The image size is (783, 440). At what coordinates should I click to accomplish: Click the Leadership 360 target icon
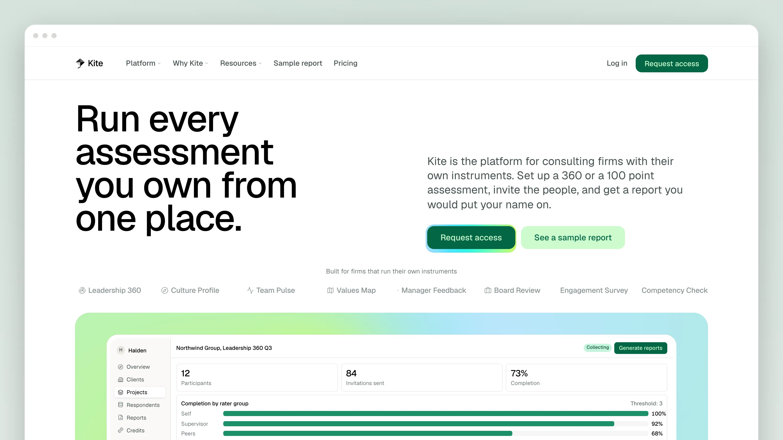(x=82, y=290)
